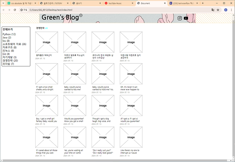The width and height of the screenshot is (235, 162).
Task: Go back with the browser back arrow
Action: tap(3, 10)
